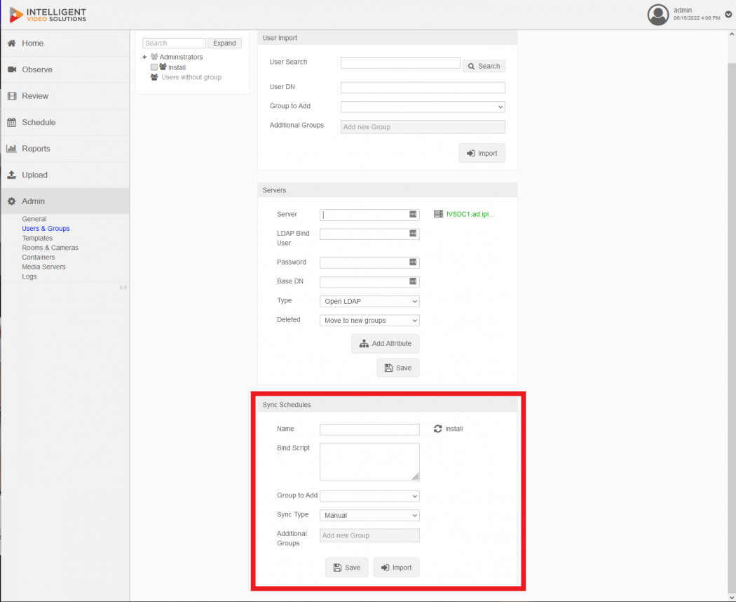Image resolution: width=736 pixels, height=602 pixels.
Task: Click the User Search input field
Action: click(400, 62)
